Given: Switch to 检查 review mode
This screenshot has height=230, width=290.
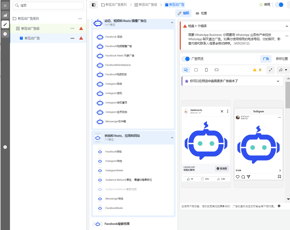Looking at the screenshot, I should pos(201,13).
